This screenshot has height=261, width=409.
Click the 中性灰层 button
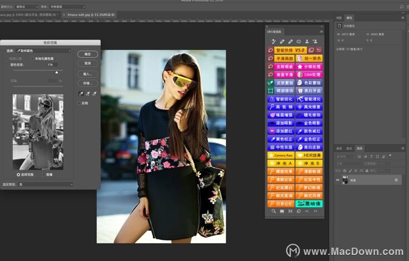tap(281, 147)
